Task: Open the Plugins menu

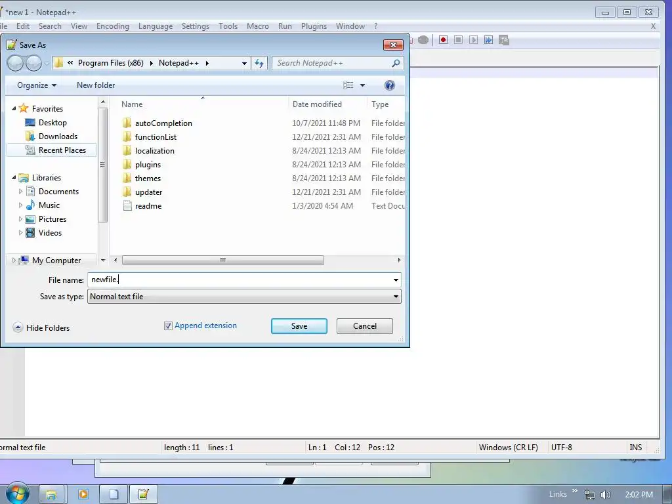Action: coord(314,26)
